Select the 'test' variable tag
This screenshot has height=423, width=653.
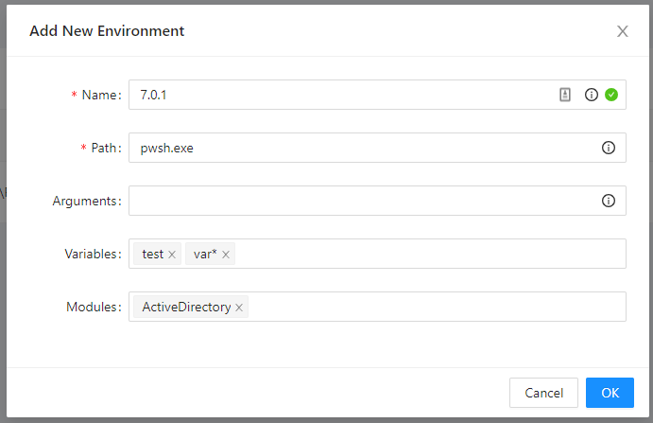tap(153, 254)
